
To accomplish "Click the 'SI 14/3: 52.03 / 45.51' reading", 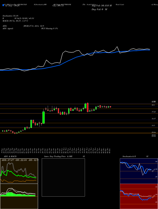I will point(24,18).
